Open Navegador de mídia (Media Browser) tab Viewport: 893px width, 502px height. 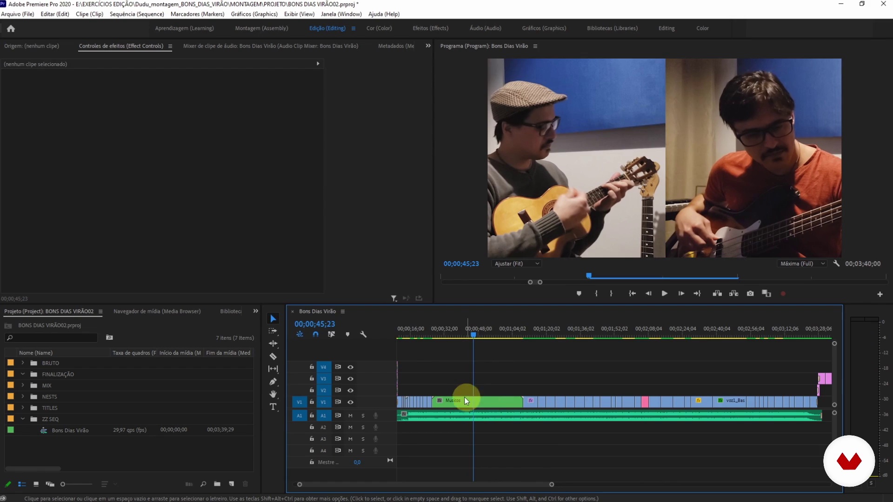(157, 311)
